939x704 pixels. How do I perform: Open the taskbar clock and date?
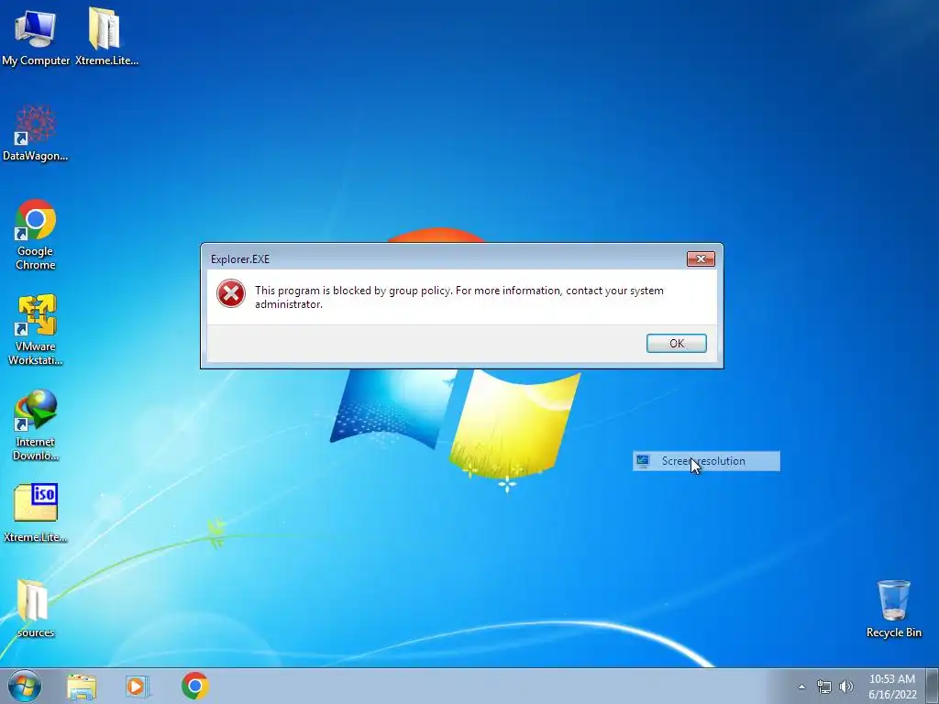point(892,687)
